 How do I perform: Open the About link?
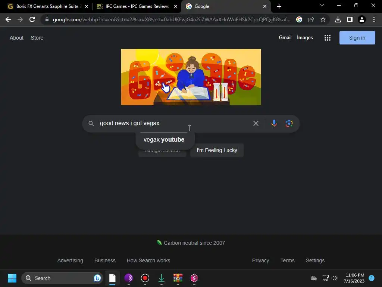point(16,38)
